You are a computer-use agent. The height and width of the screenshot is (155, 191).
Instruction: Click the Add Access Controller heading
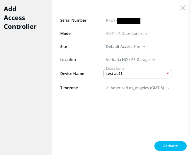coord(20,18)
